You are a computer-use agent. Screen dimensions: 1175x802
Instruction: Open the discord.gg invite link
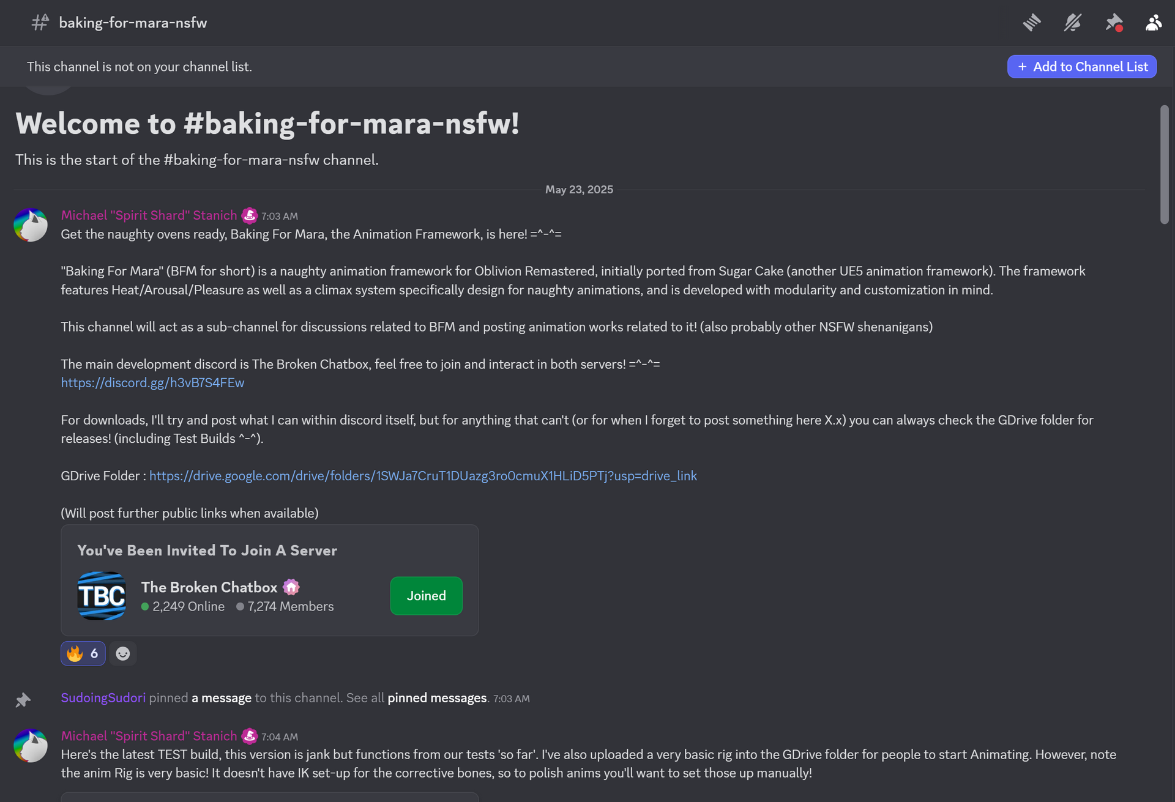152,382
